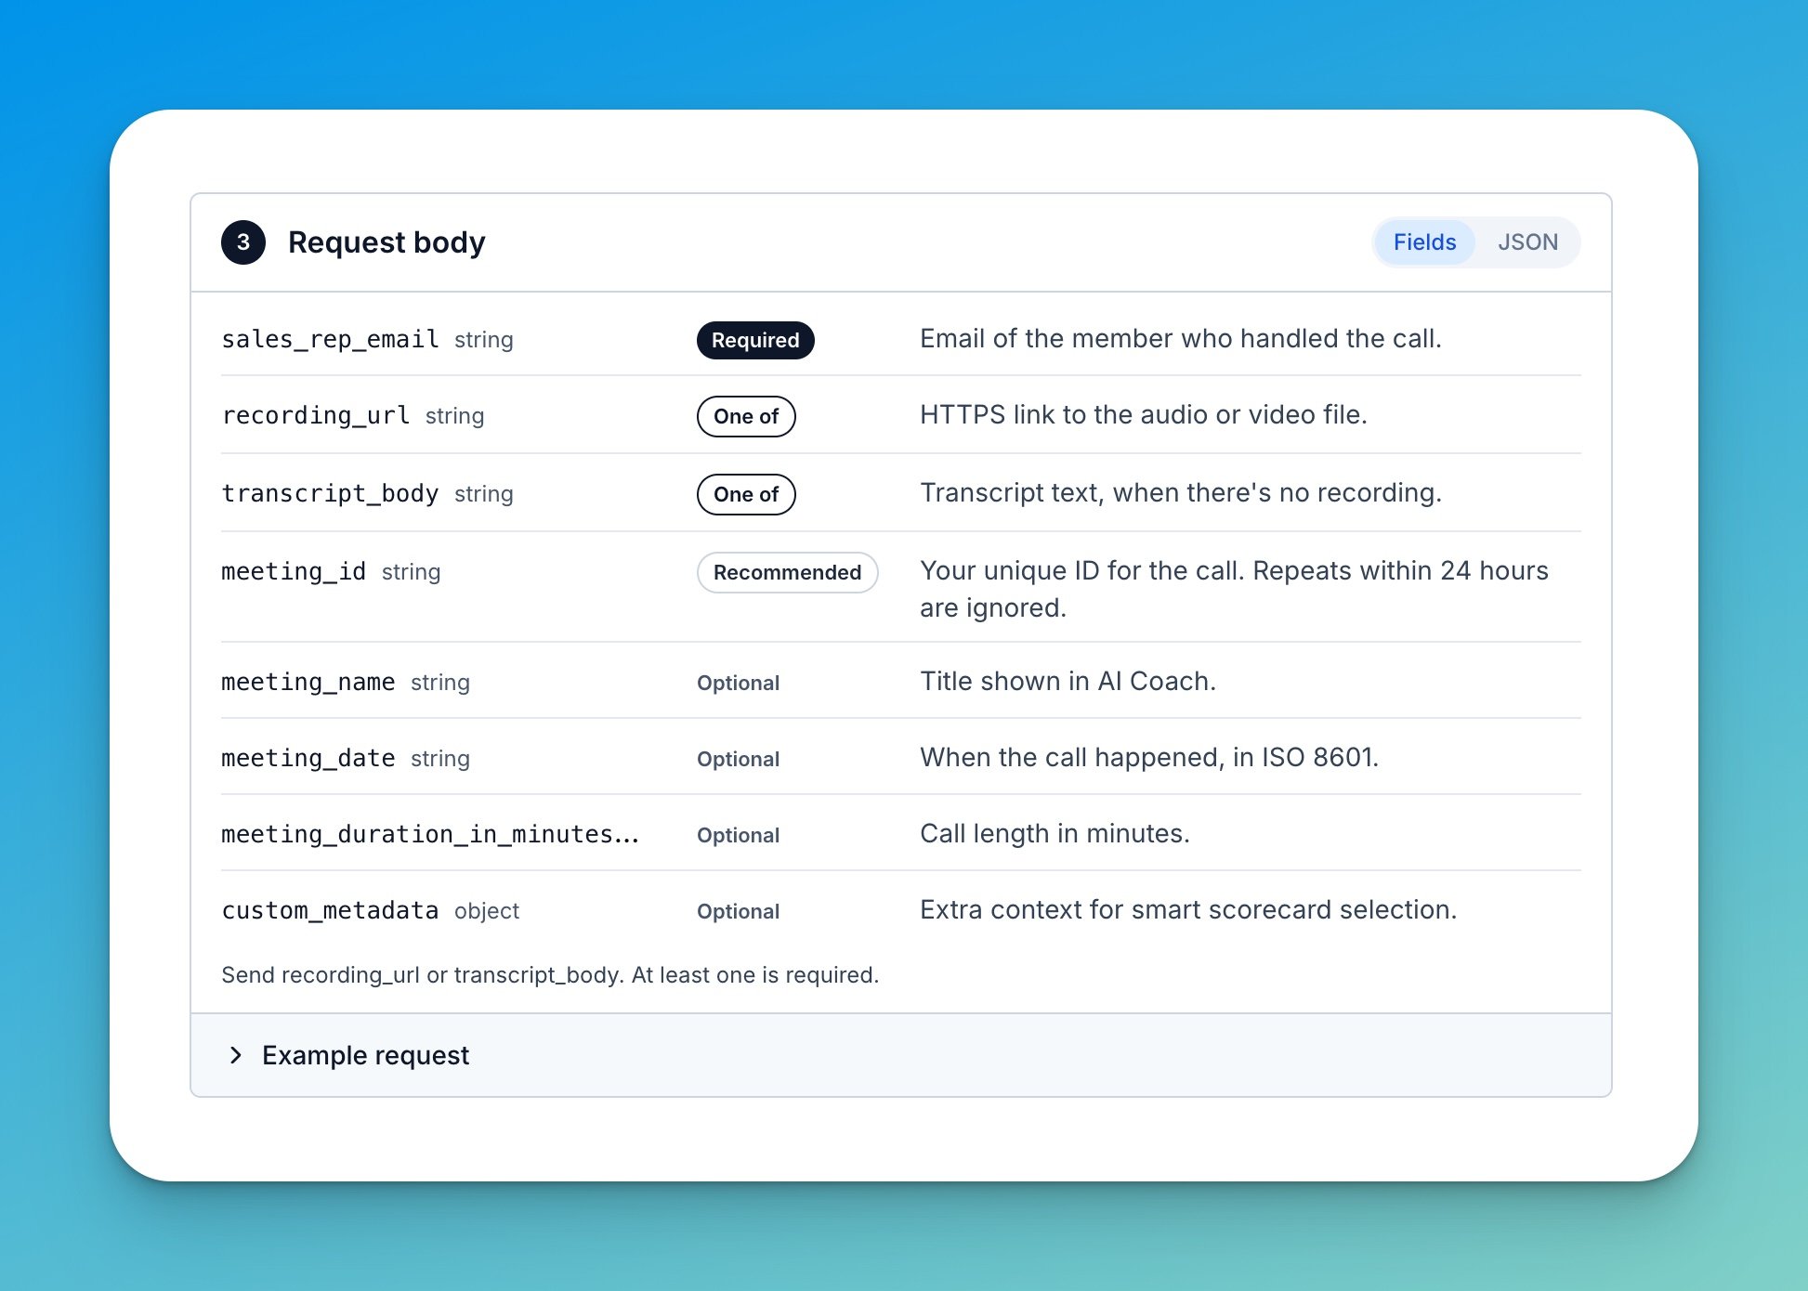
Task: Click the Optional label for meeting_name
Action: click(x=739, y=683)
